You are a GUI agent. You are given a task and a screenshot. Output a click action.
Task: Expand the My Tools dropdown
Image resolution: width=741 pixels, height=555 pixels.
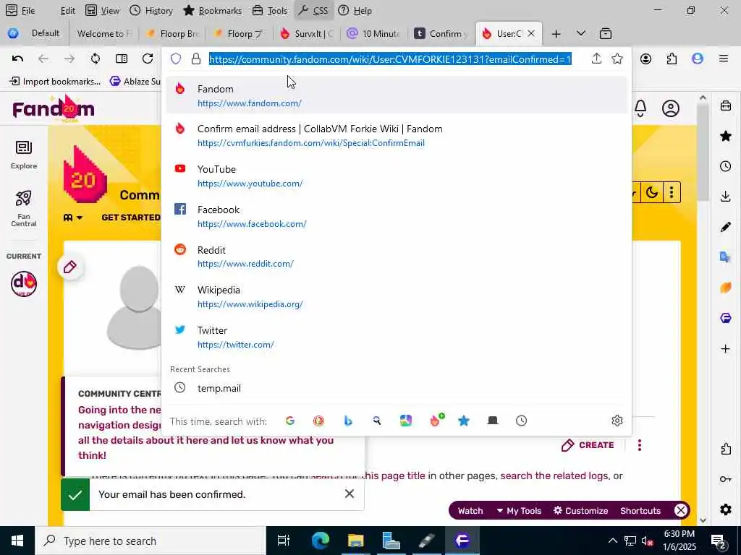(519, 511)
